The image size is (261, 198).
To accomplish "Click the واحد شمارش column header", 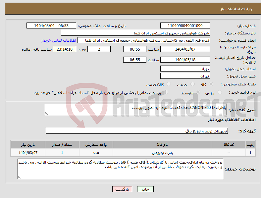I will coord(96,145).
